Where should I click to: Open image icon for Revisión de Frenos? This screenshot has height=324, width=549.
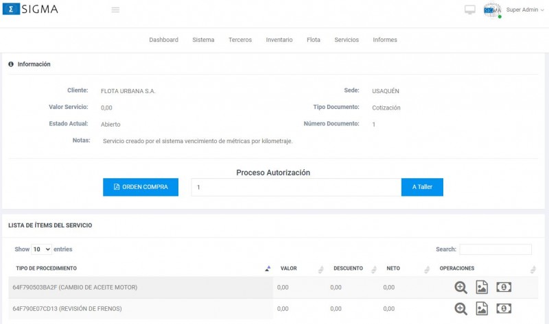(x=482, y=309)
